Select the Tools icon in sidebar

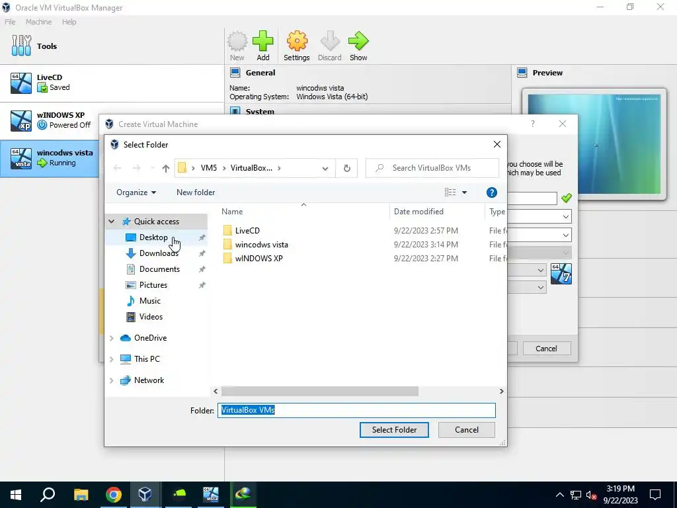22,46
